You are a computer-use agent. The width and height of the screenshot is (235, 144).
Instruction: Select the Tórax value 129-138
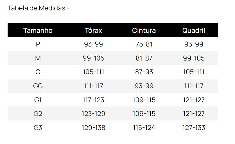coord(93,128)
